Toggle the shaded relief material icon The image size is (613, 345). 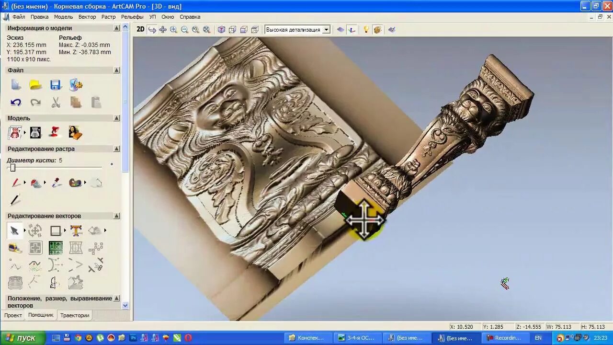click(x=377, y=30)
